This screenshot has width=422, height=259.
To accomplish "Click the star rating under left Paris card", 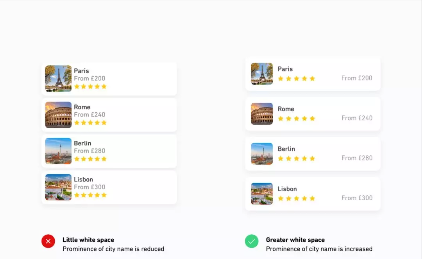I will point(90,86).
